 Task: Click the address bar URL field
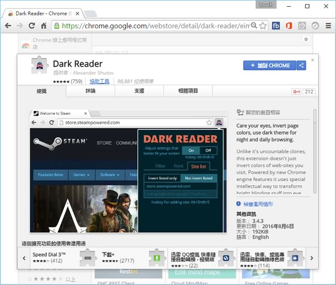pyautogui.click(x=155, y=26)
